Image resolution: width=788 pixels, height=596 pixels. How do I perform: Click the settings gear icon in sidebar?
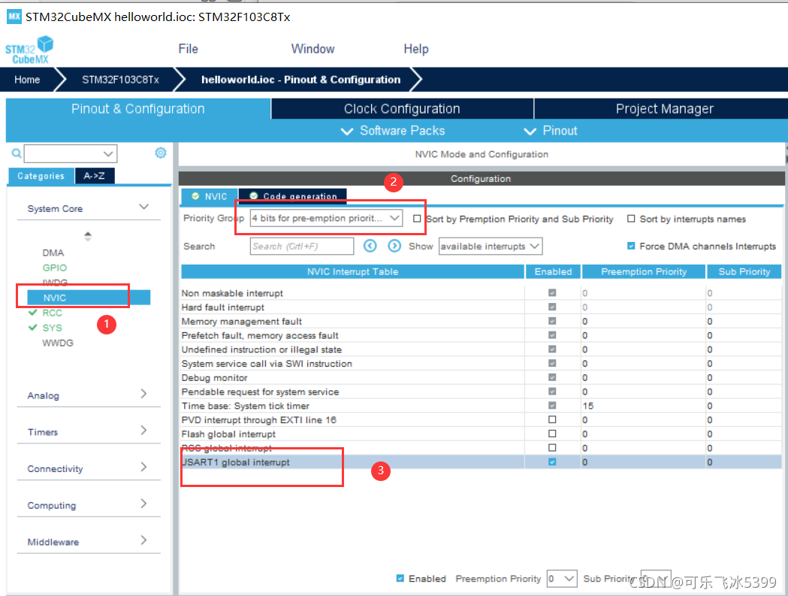(x=160, y=153)
